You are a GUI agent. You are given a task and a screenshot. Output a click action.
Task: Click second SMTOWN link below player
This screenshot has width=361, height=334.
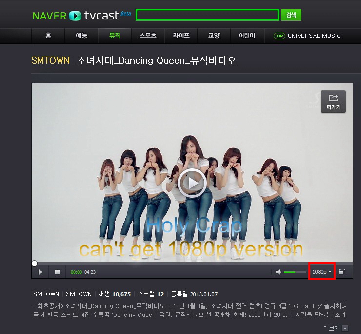click(x=79, y=294)
